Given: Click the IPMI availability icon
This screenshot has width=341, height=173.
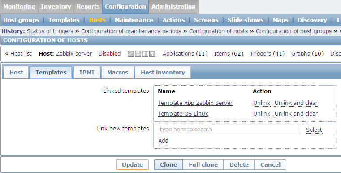Looking at the screenshot, I should [152, 53].
